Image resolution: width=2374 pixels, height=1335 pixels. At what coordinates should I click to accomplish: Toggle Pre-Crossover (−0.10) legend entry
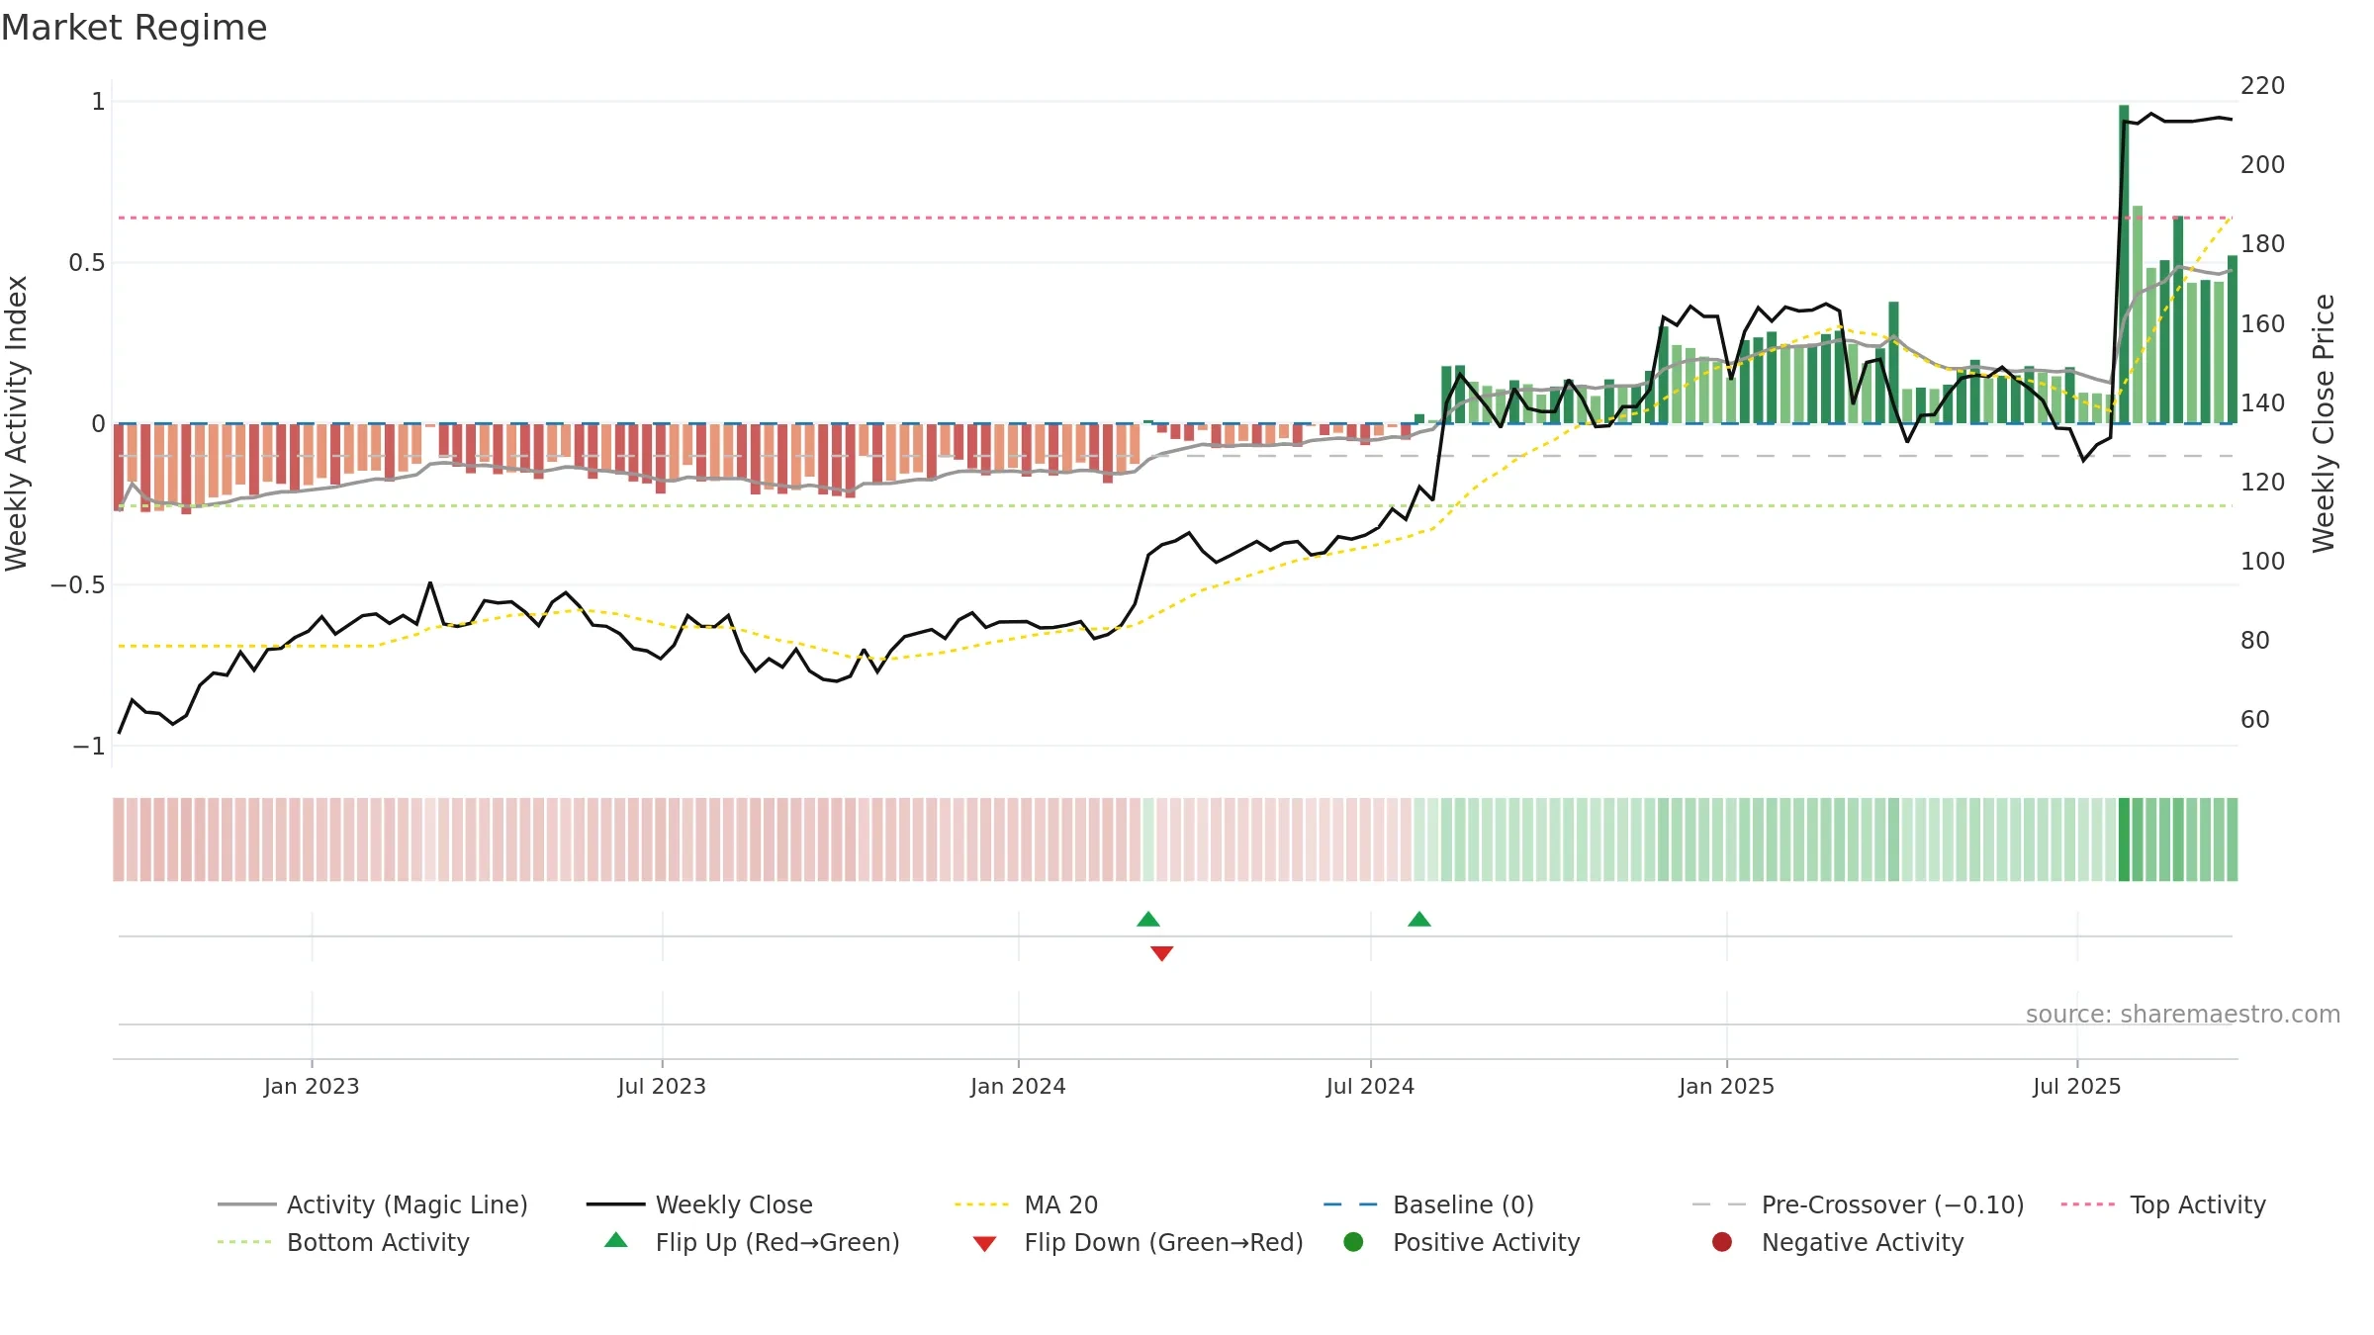1858,1204
